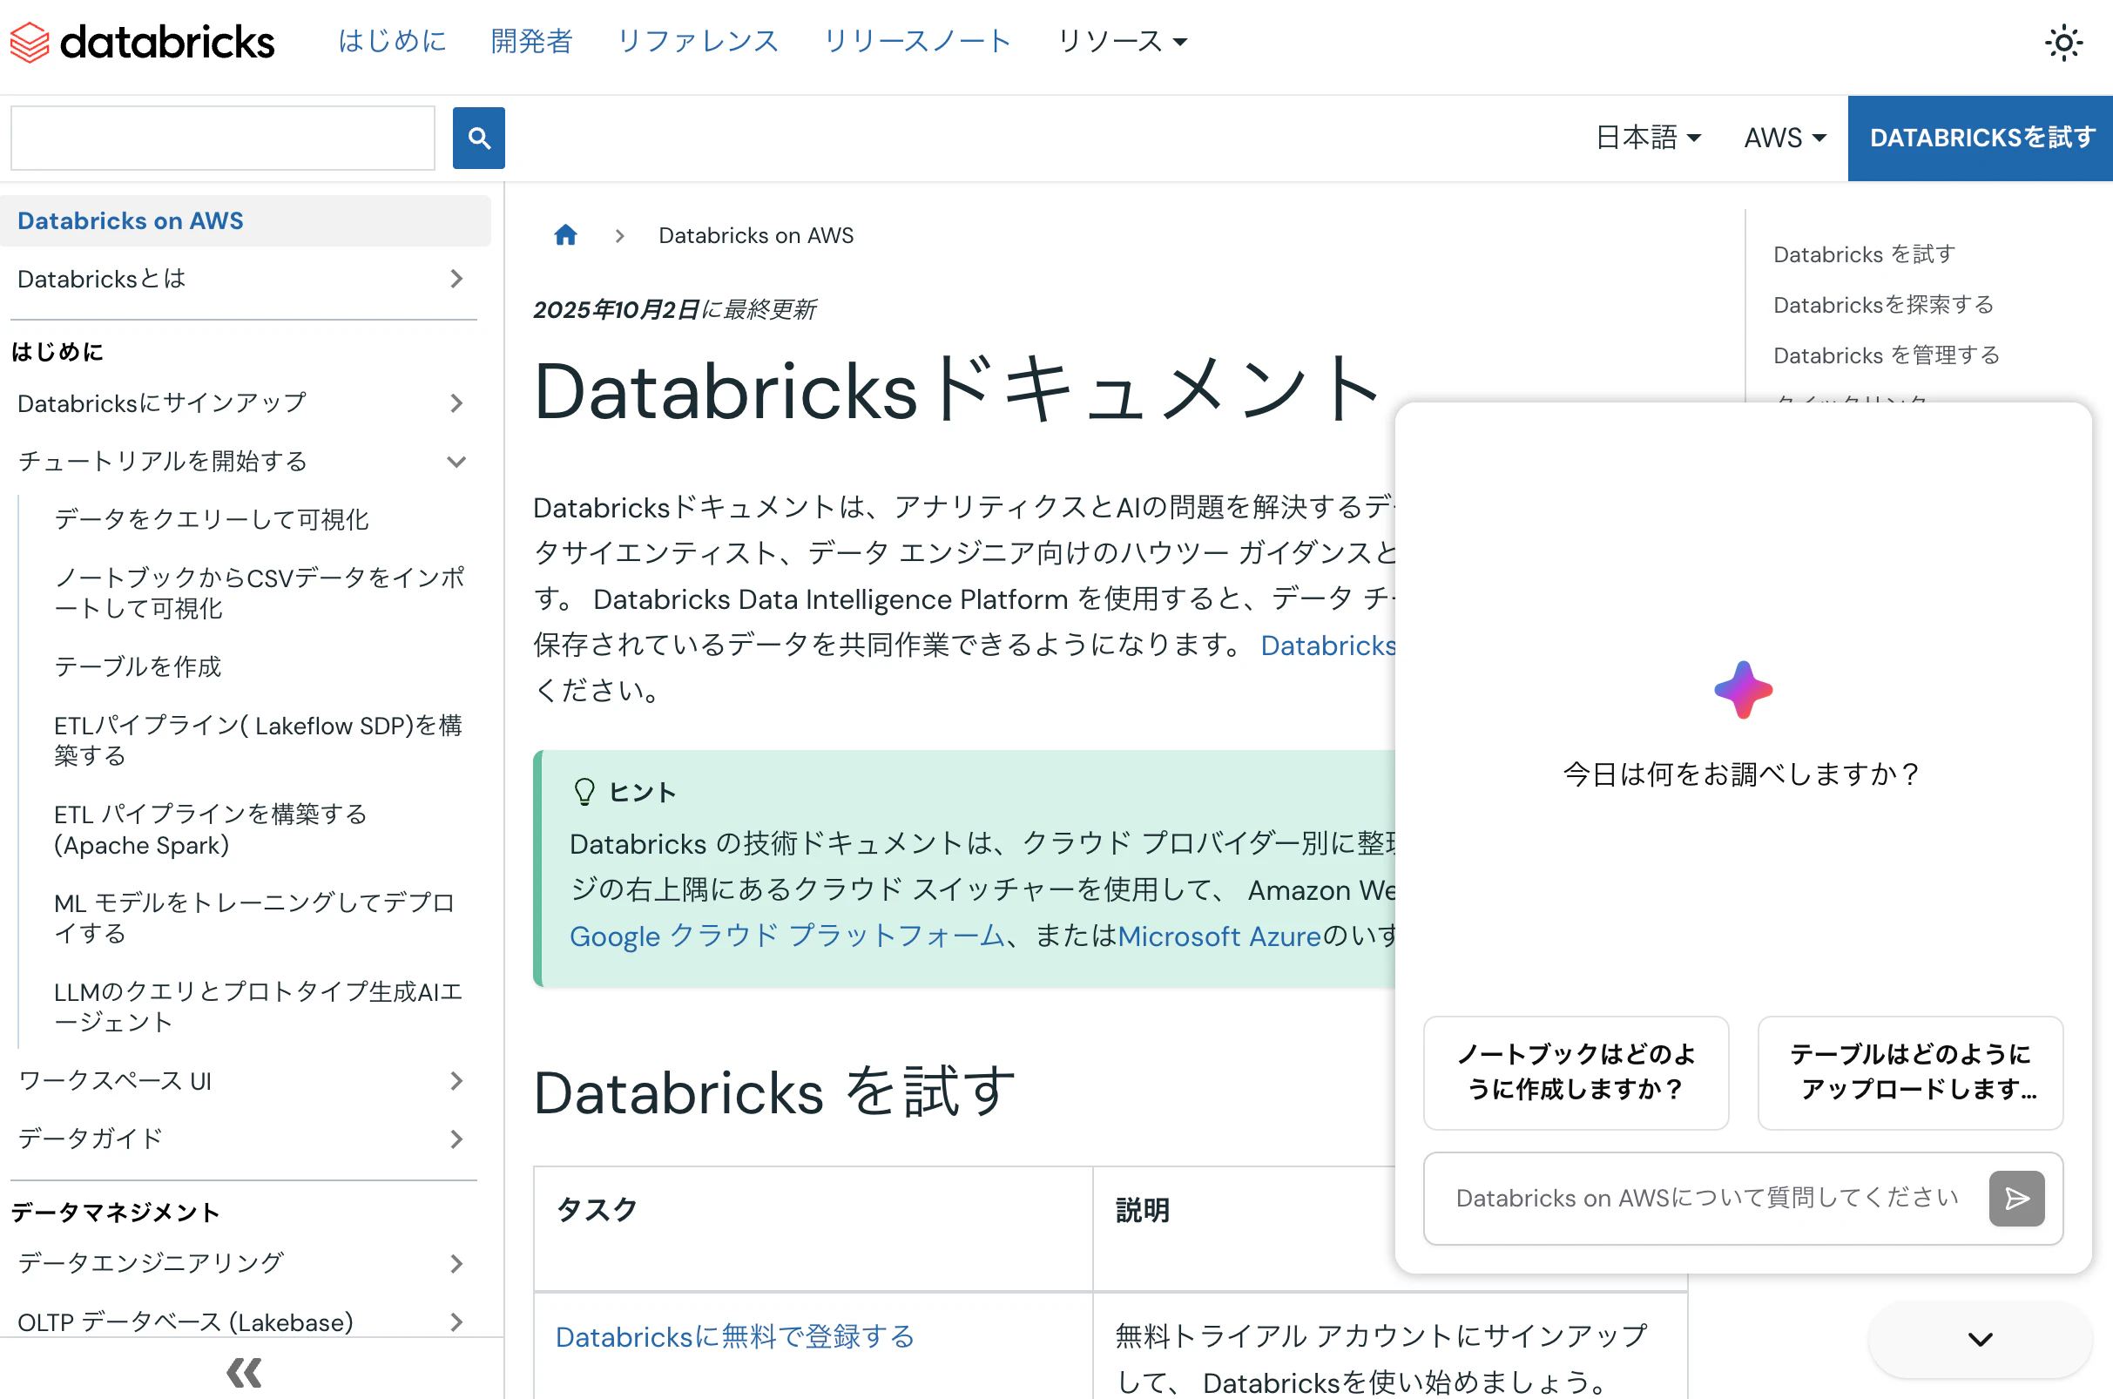Focus the documentation search input field
The image size is (2113, 1399).
click(x=223, y=139)
